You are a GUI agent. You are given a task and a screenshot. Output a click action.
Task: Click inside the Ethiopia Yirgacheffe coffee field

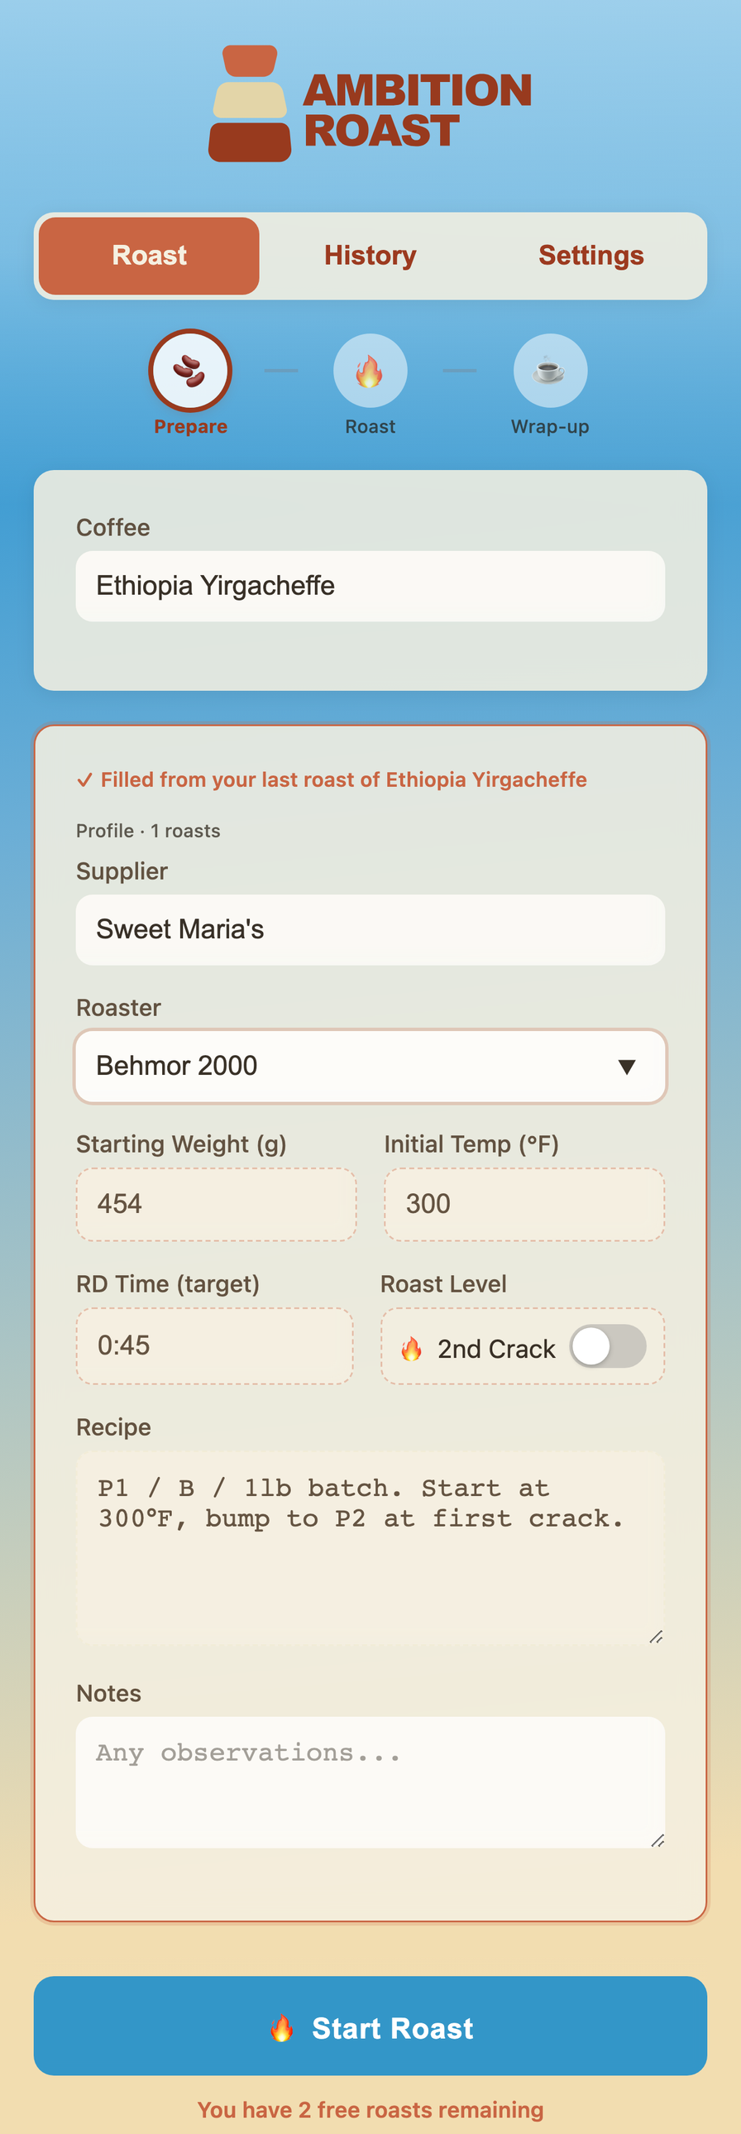(x=370, y=585)
